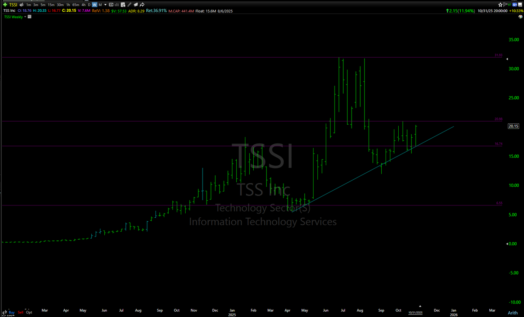Switch to the 1h timeframe
Image resolution: width=524 pixels, height=317 pixels.
coord(68,5)
